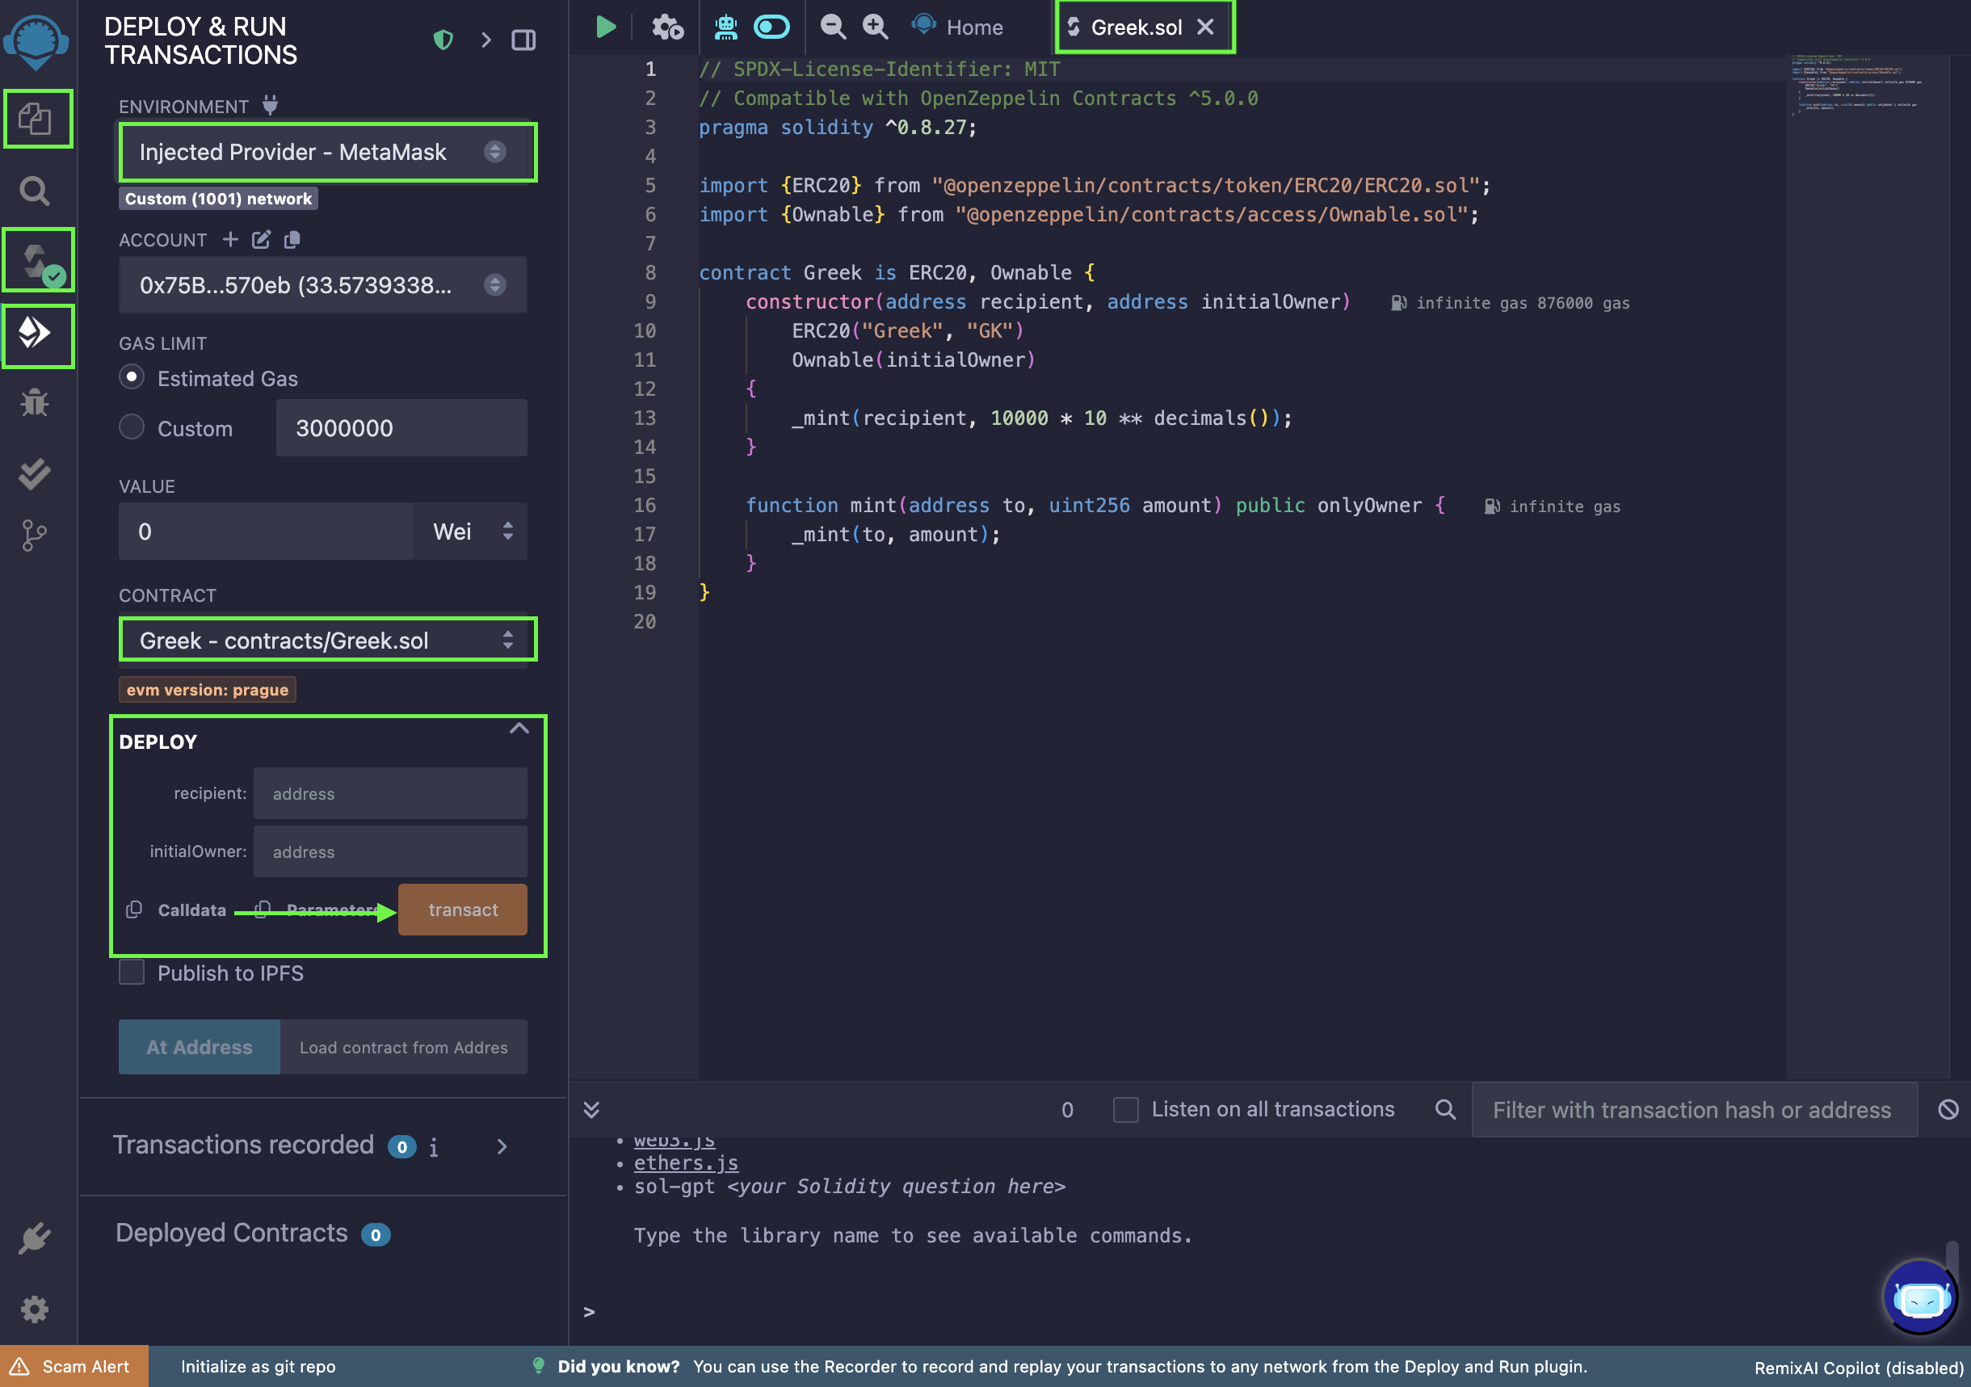Click the pending transactions 0 counter
The image size is (1971, 1387).
coord(1067,1110)
